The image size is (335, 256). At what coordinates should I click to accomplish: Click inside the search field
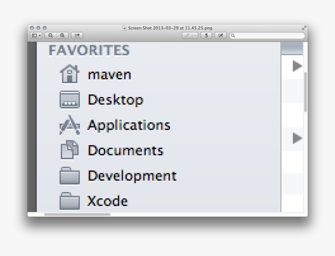(x=267, y=35)
